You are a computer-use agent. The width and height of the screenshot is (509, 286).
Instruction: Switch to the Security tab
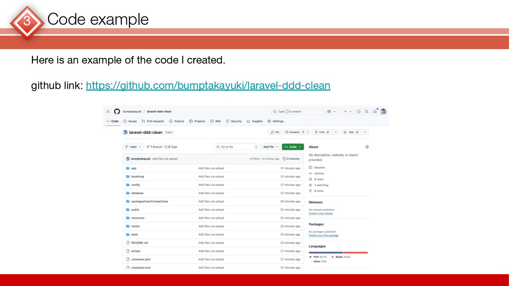pos(234,121)
